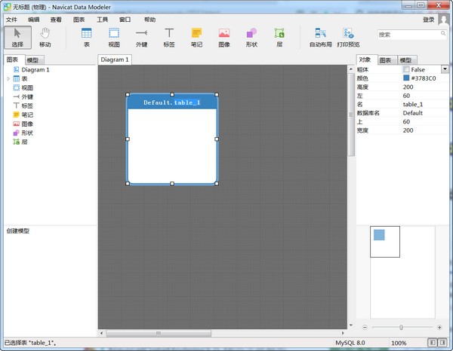Choose the 外键 (Foreign Key) tool
This screenshot has width=453, height=351.
[x=141, y=37]
